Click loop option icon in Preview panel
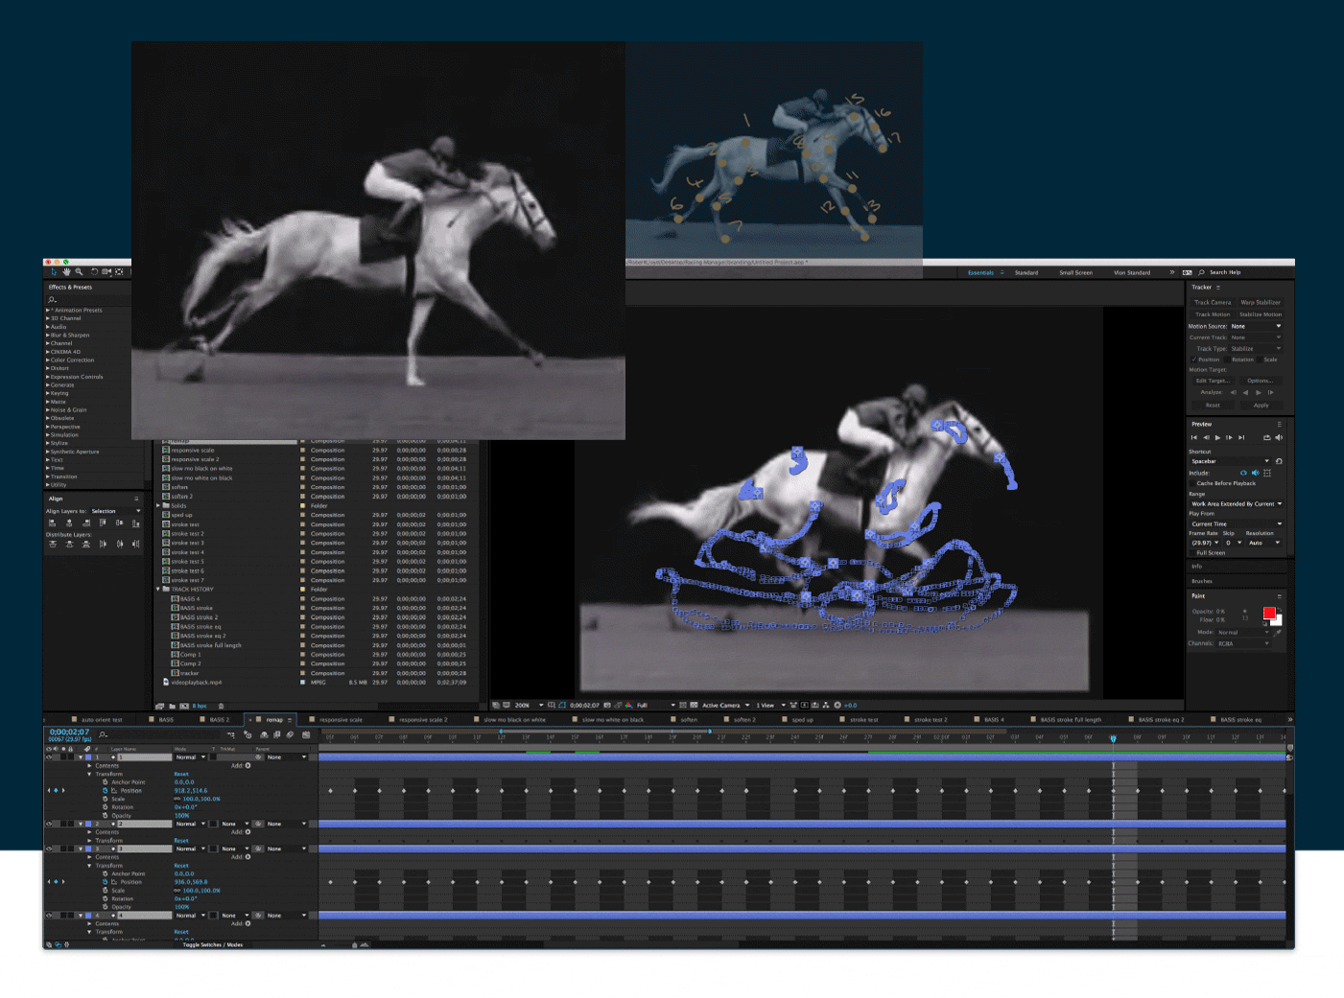This screenshot has width=1344, height=998. [1266, 438]
